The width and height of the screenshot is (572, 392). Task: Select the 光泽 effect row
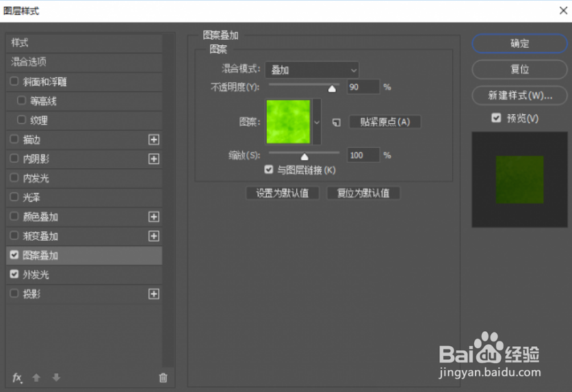84,198
